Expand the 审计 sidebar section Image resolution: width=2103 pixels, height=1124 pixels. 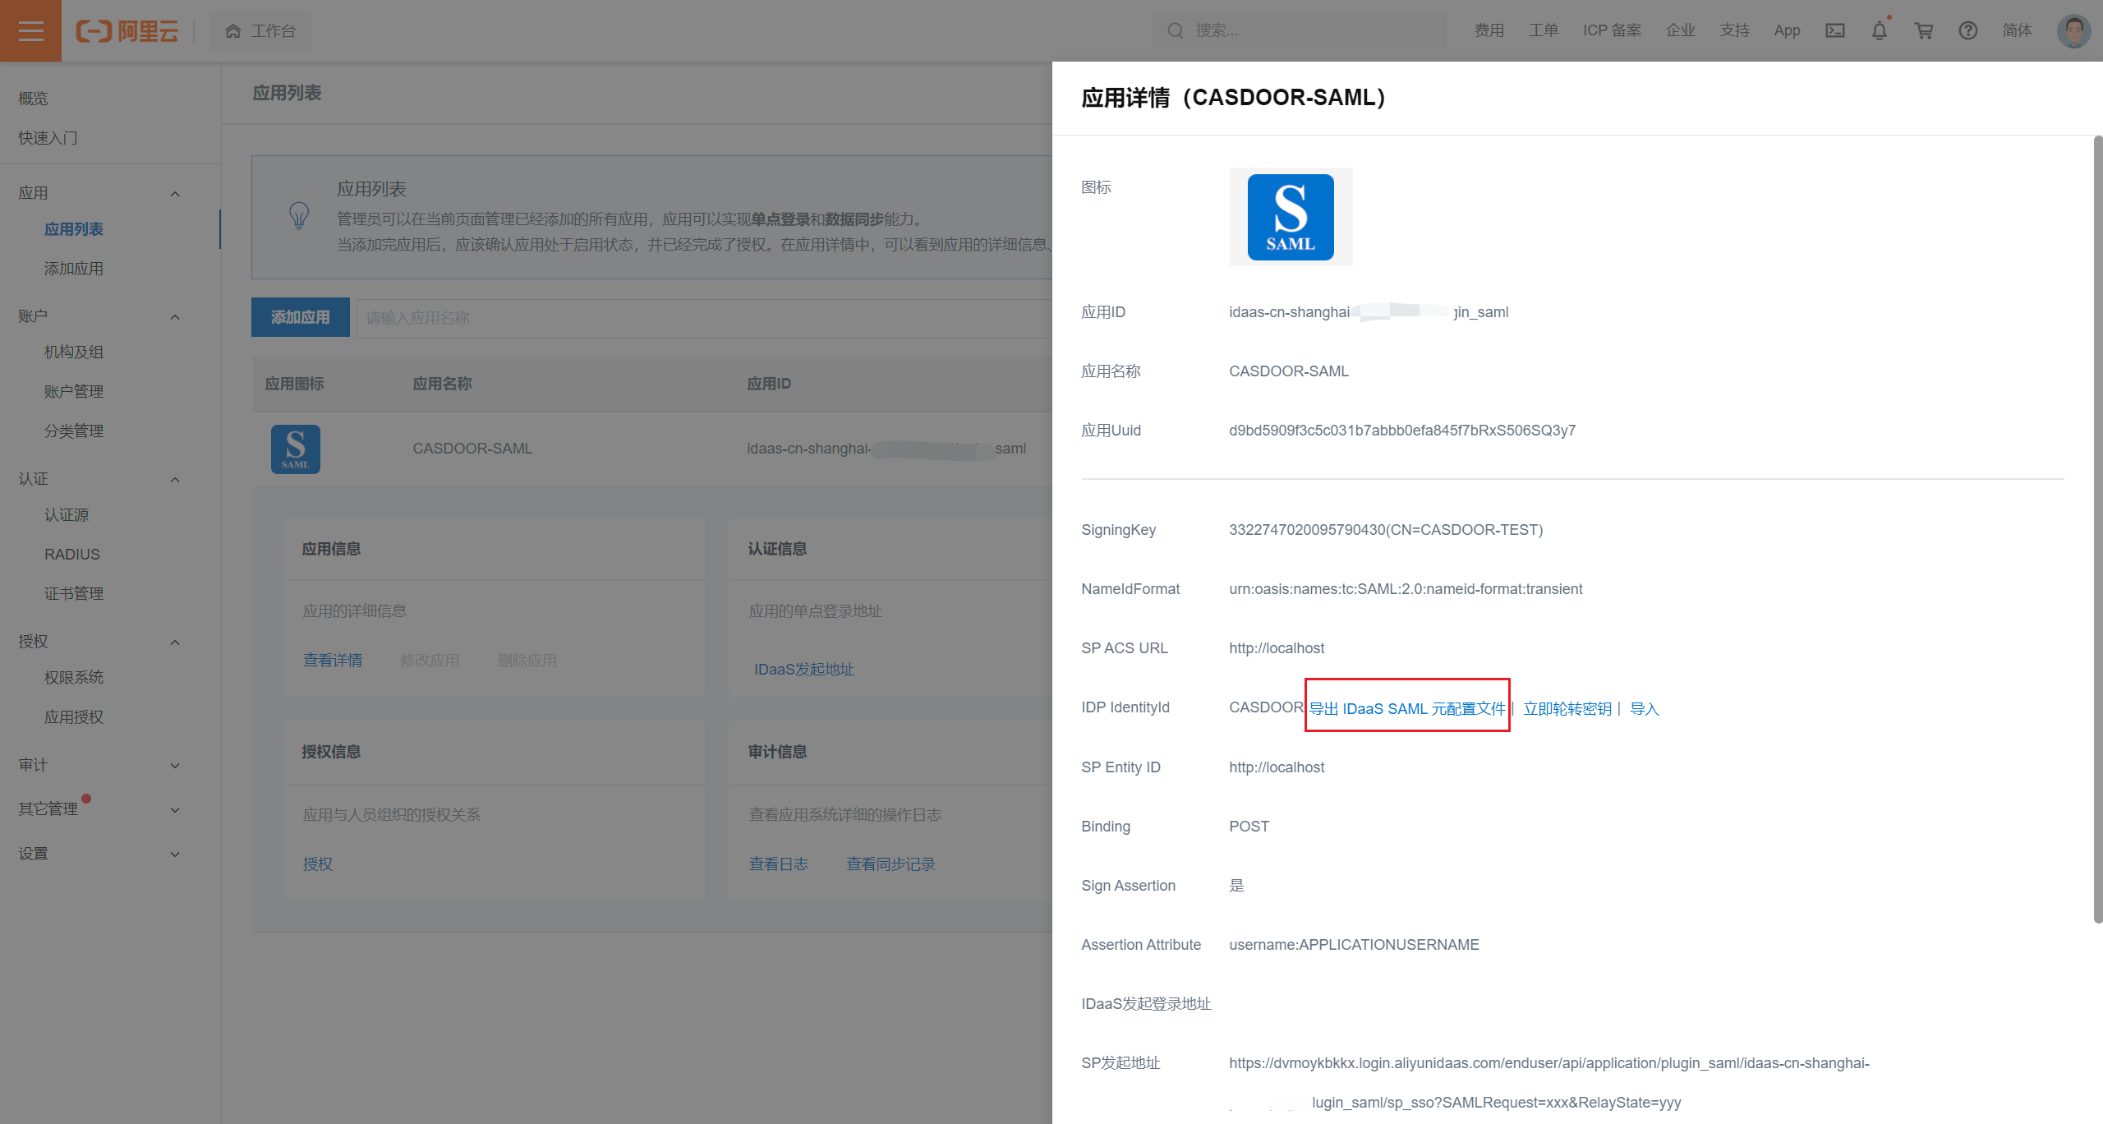tap(174, 765)
